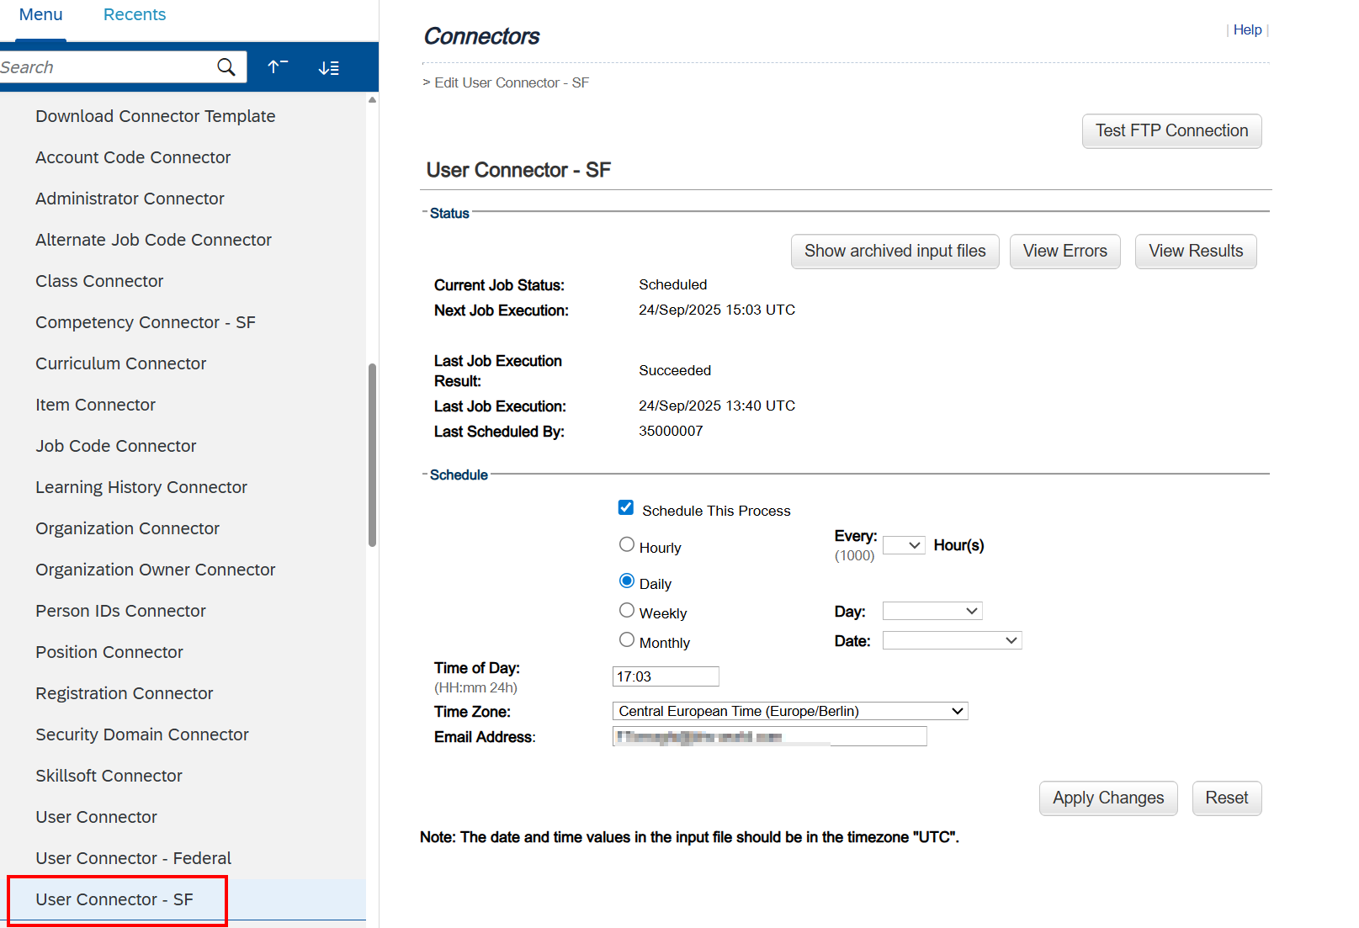Select the Monthly radio button

pos(627,639)
